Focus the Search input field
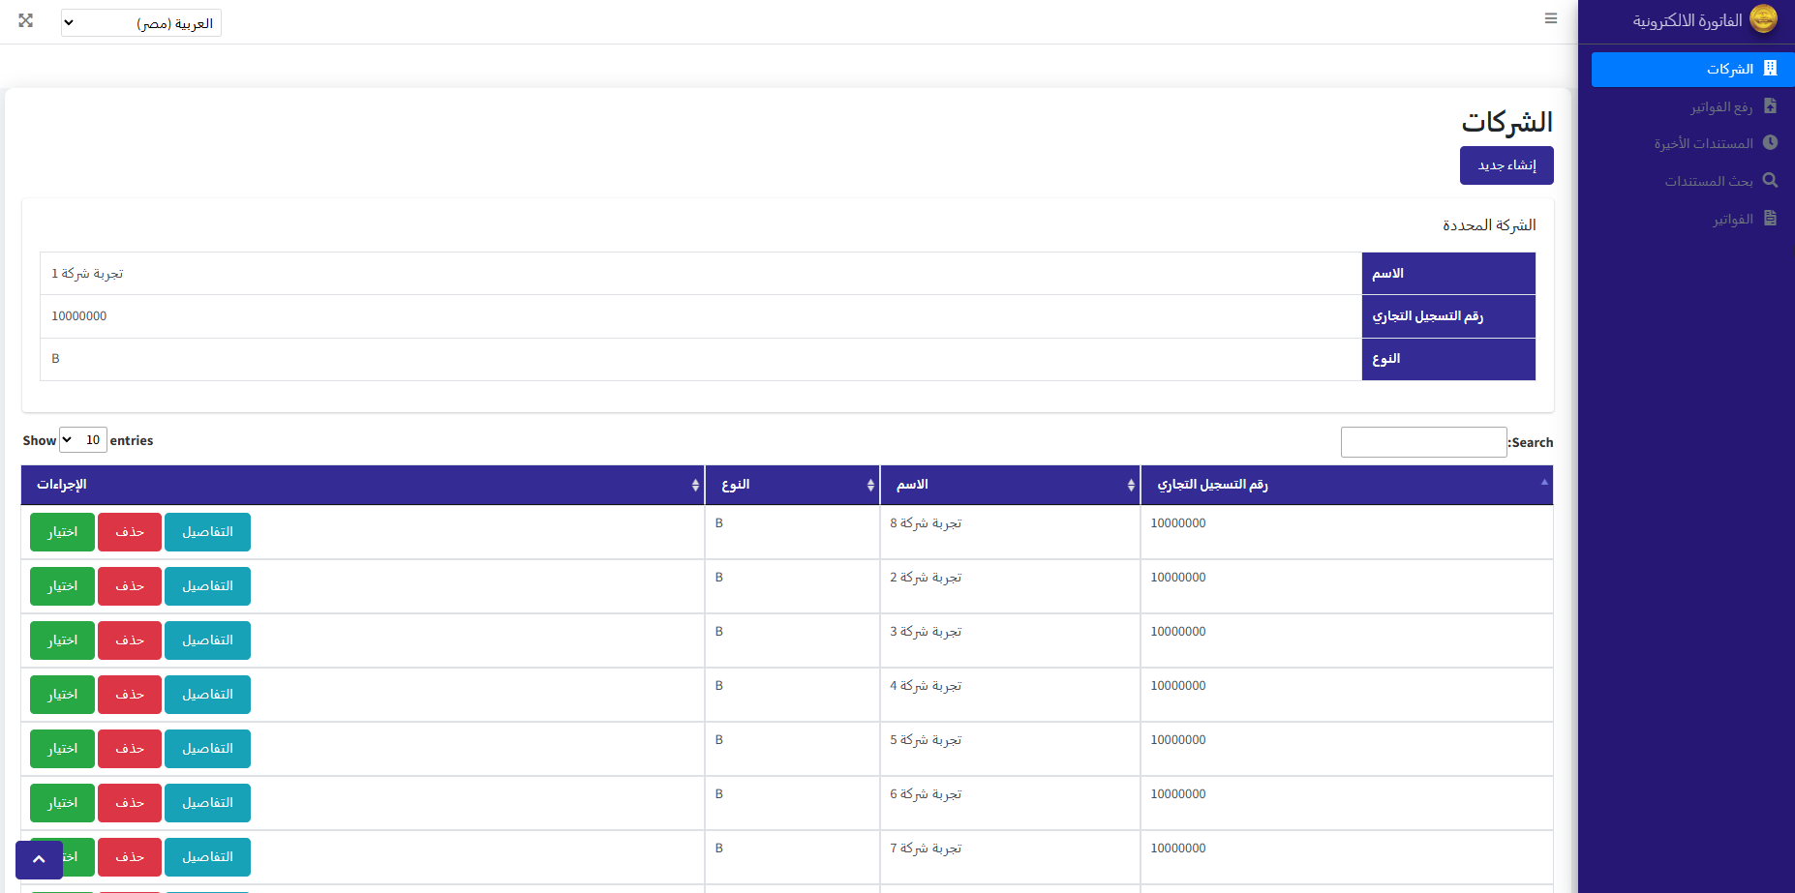The width and height of the screenshot is (1795, 893). 1423,442
